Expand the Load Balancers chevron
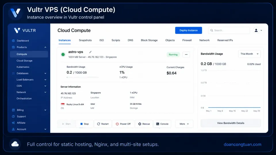 click(x=45, y=80)
